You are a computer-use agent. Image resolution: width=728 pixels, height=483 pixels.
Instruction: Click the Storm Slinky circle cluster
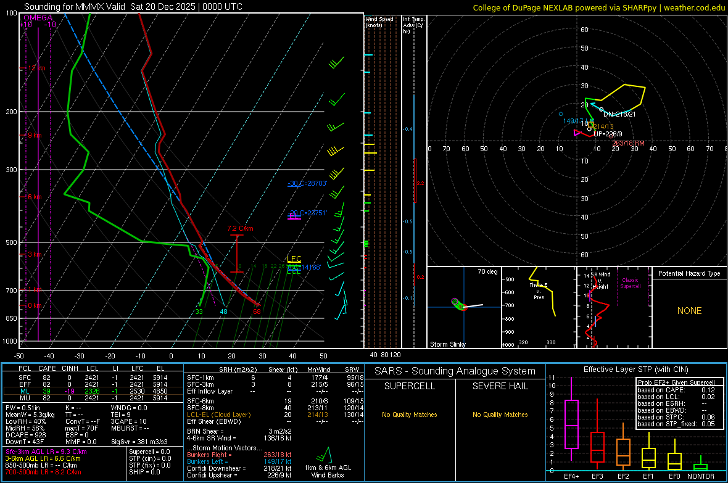tap(458, 304)
